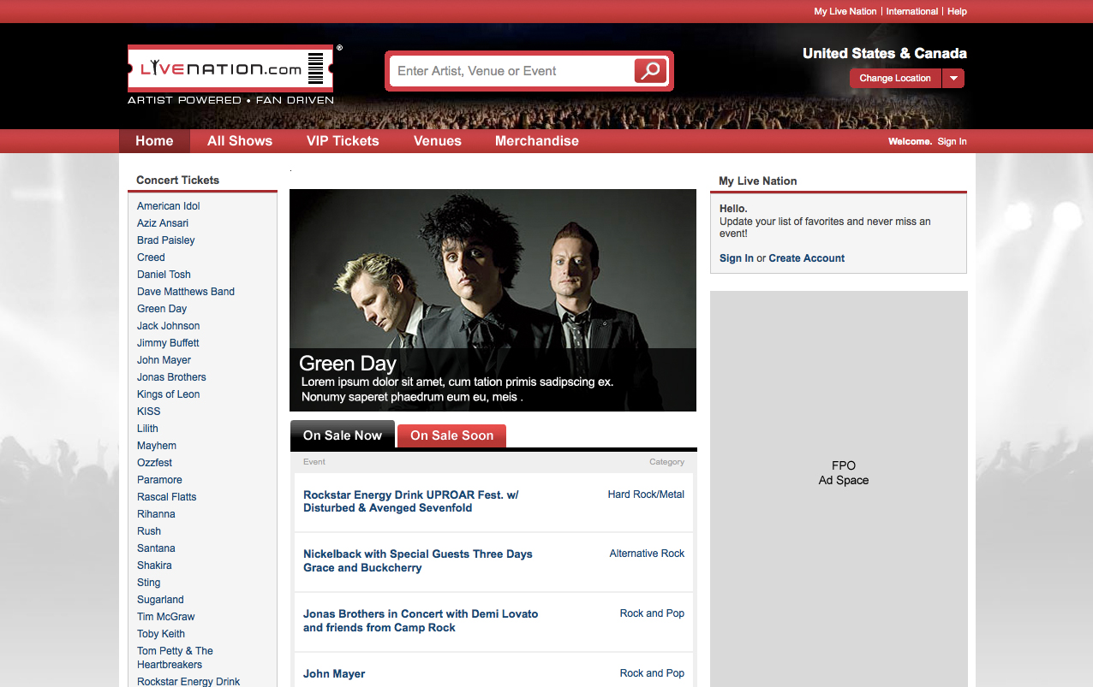Click the Change Location button
Screen dimensions: 1093x687
pyautogui.click(x=895, y=78)
